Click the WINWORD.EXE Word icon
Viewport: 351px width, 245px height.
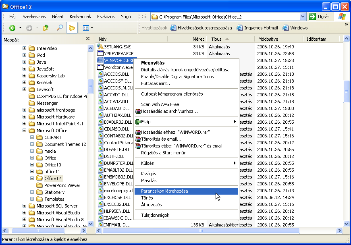point(100,60)
